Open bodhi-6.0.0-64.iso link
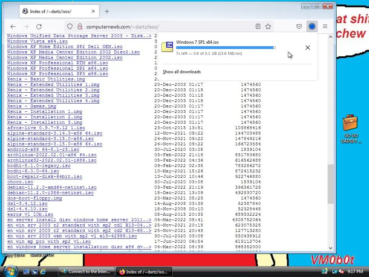Viewport: 369px width, 277px height. pyautogui.click(x=33, y=171)
